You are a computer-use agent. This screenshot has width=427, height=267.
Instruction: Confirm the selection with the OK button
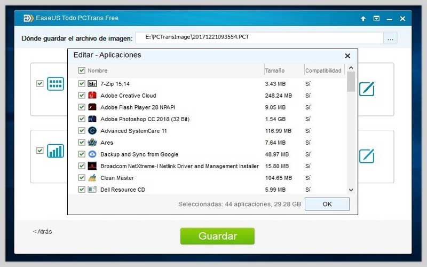coord(327,204)
